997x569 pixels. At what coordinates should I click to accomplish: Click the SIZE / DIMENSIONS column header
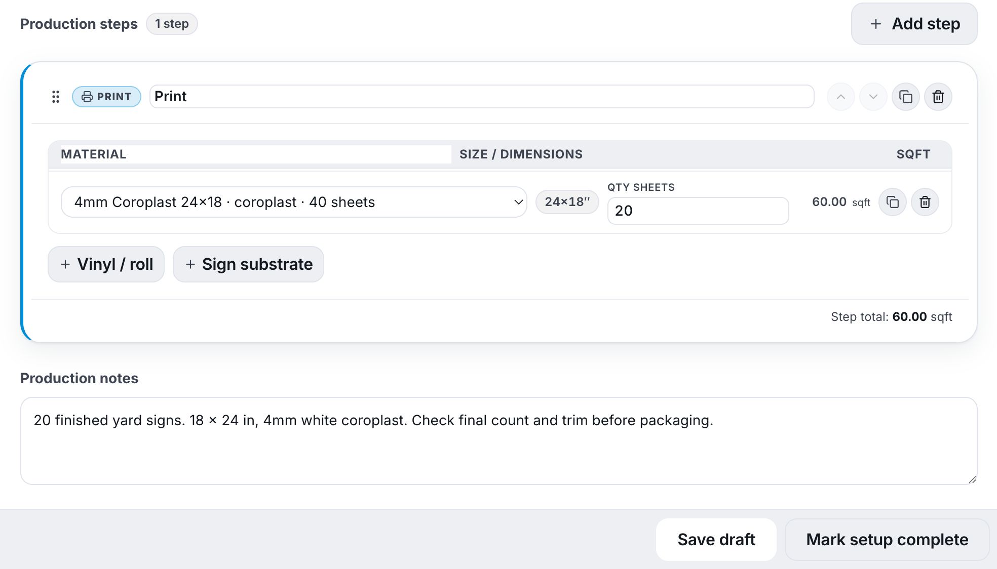521,154
